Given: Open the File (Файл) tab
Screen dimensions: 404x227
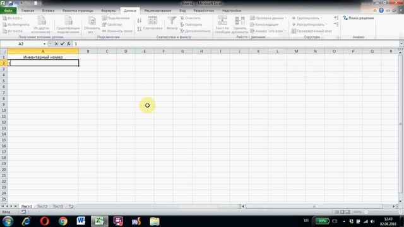Looking at the screenshot, I should [x=8, y=11].
